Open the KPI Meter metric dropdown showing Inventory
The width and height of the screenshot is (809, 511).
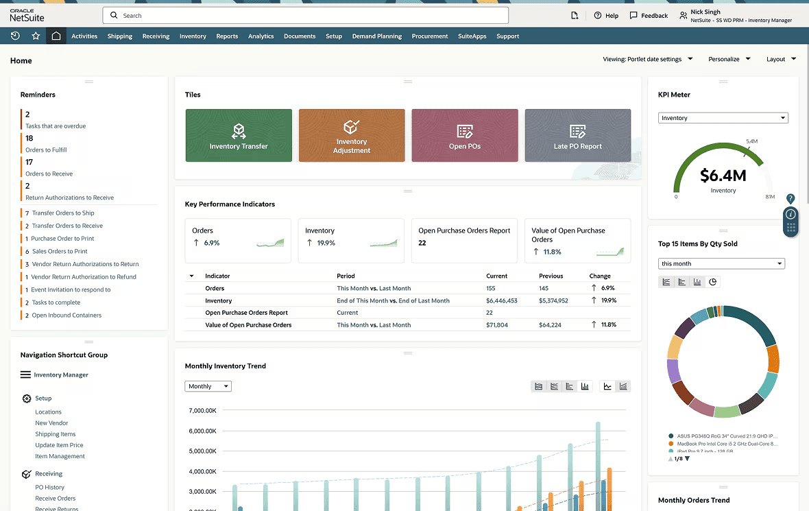point(723,117)
